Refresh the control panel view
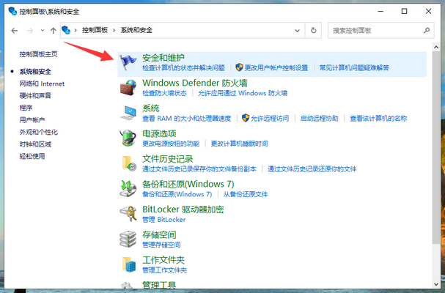Image resolution: width=445 pixels, height=293 pixels. (314, 31)
